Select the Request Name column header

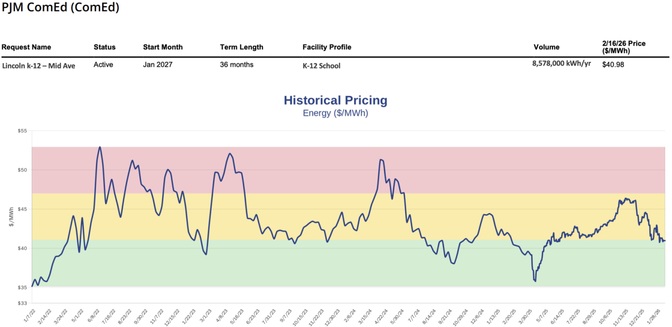26,47
